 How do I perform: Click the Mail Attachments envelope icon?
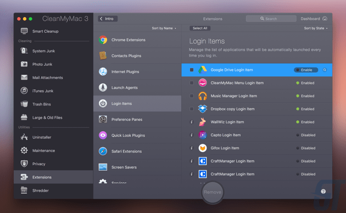(x=24, y=77)
